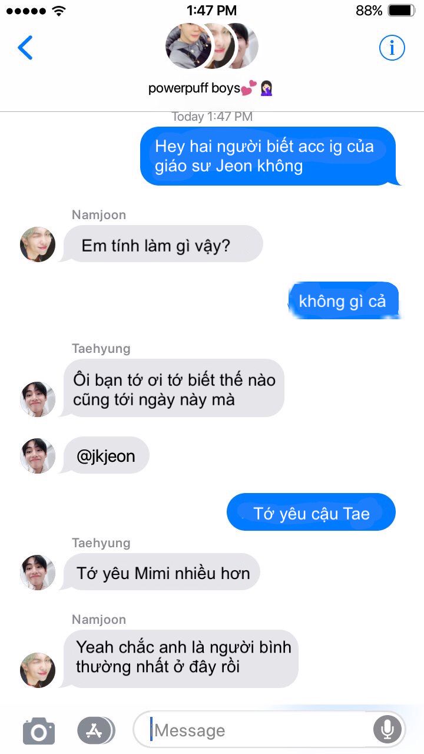424x754 pixels.
Task: Tap the 'Em tính làm gì vậy?' message
Action: [x=162, y=244]
